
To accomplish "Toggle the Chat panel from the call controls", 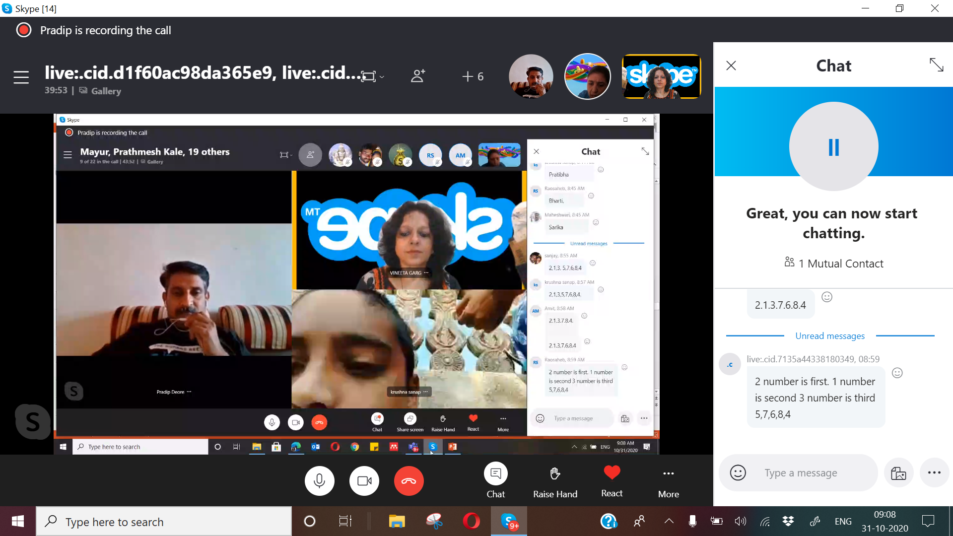I will (496, 480).
